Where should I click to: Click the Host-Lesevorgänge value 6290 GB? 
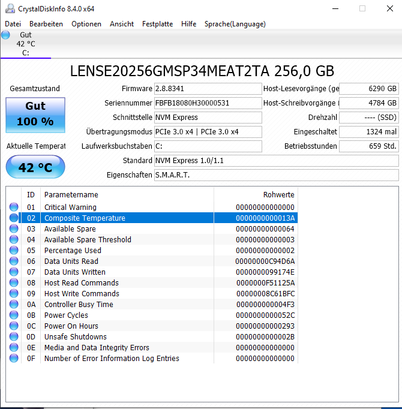(x=369, y=89)
